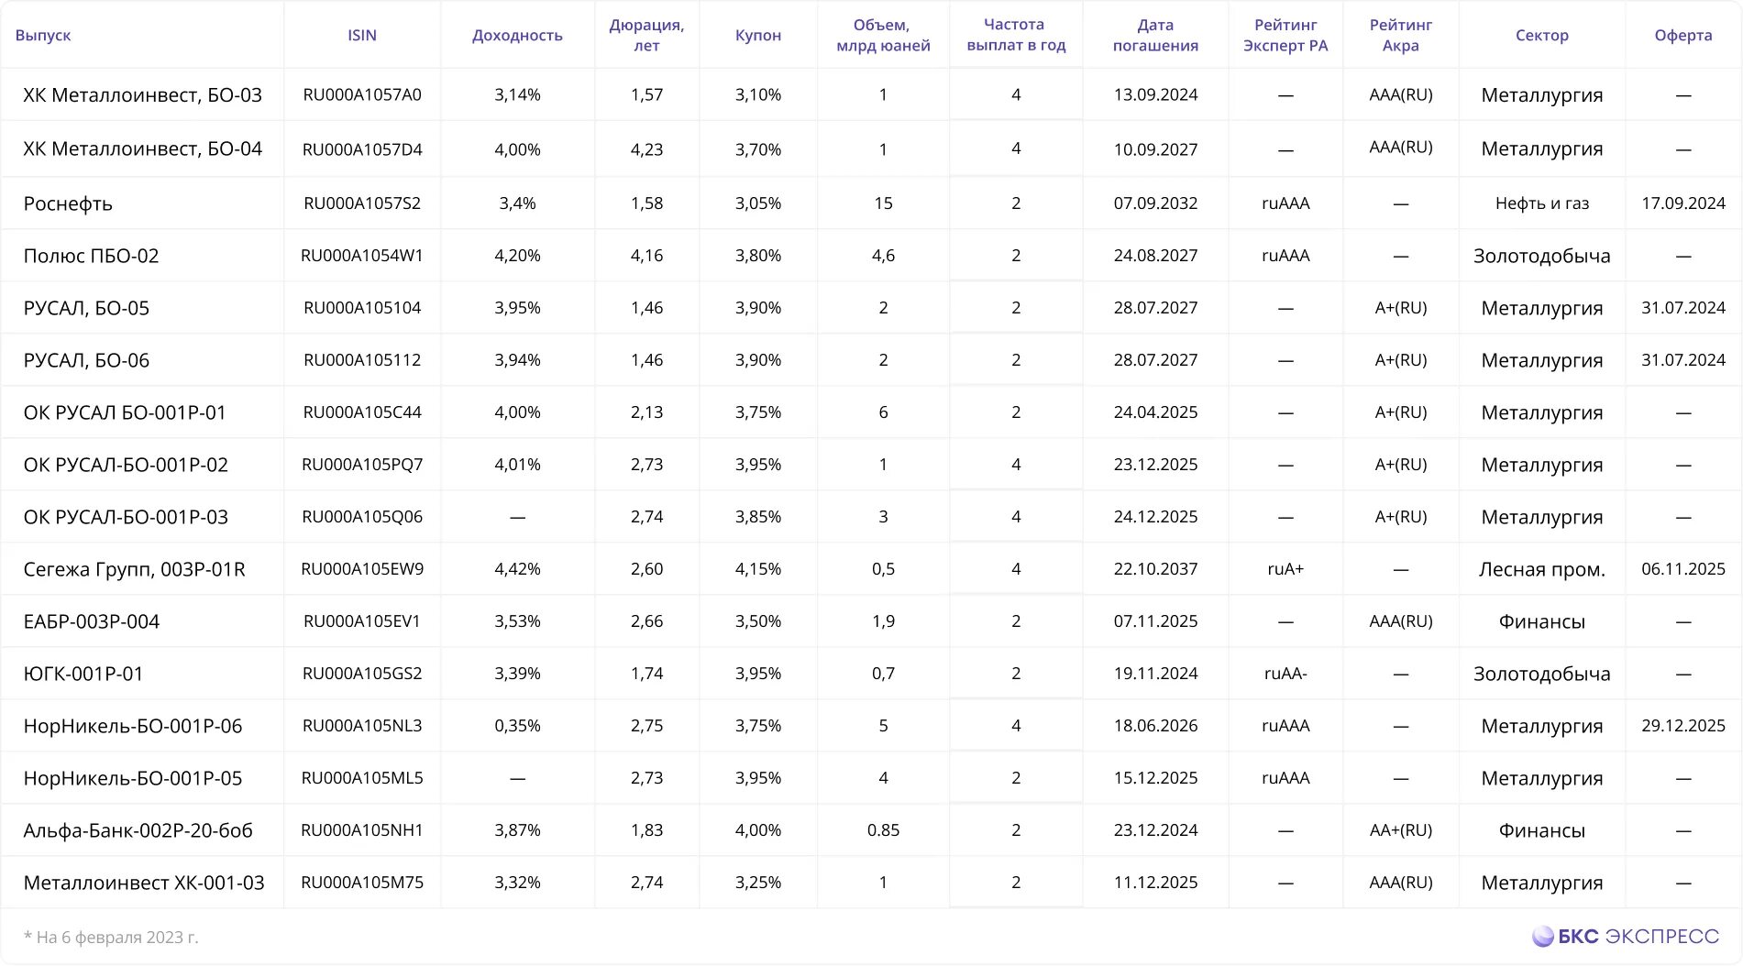Click maturity date '22.10.2037'
Image resolution: width=1743 pixels, height=966 pixels.
click(x=1155, y=568)
